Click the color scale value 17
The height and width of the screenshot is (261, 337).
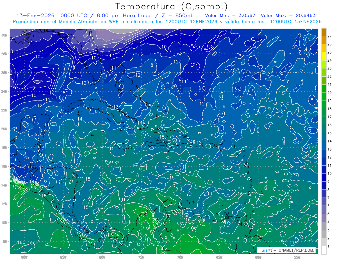point(330,117)
